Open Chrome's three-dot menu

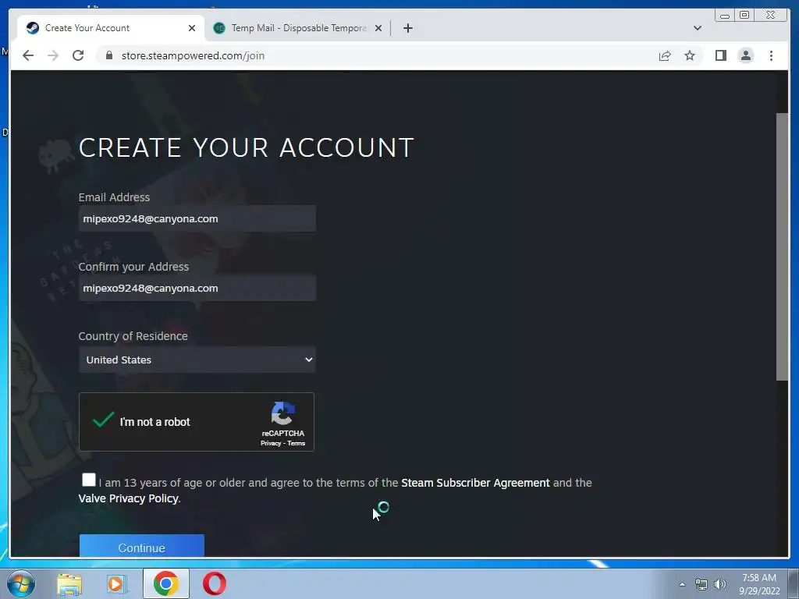(771, 55)
